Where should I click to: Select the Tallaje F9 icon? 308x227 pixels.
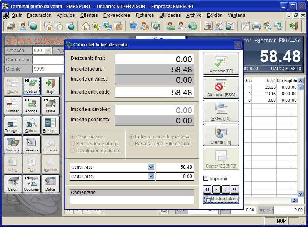pyautogui.click(x=50, y=105)
